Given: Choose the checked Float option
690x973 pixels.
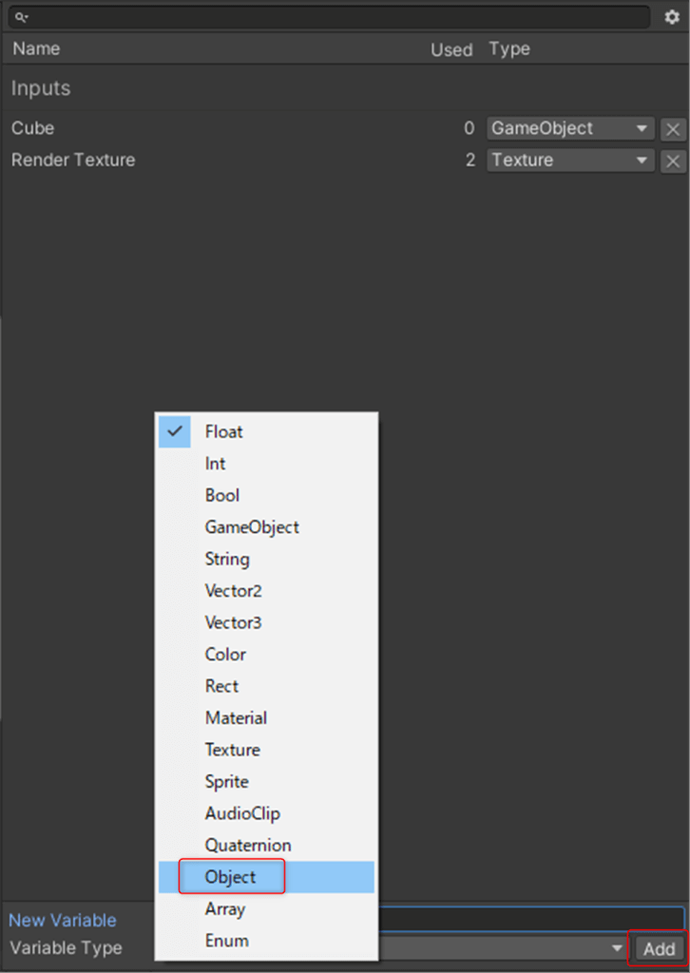Looking at the screenshot, I should coord(224,431).
